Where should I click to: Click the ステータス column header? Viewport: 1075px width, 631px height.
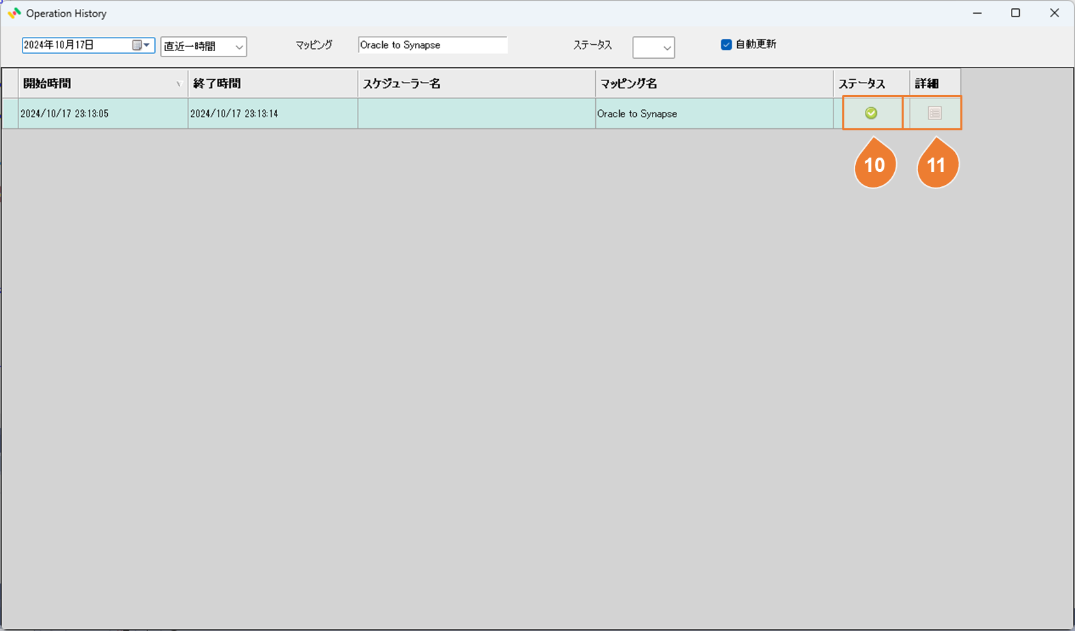tap(872, 83)
